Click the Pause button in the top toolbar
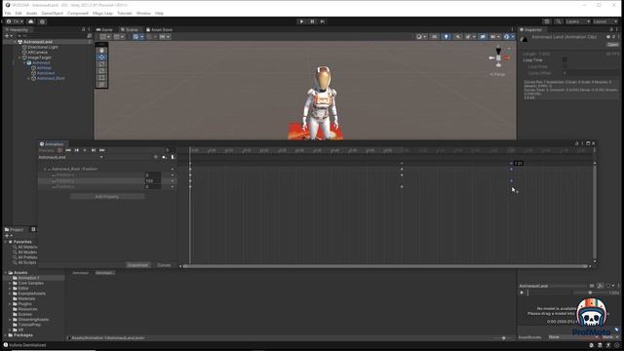This screenshot has height=351, width=624. click(312, 21)
